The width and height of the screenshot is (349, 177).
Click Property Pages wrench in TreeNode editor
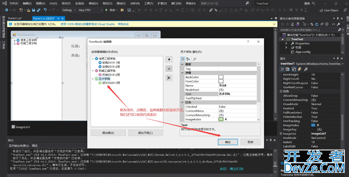coord(194,59)
